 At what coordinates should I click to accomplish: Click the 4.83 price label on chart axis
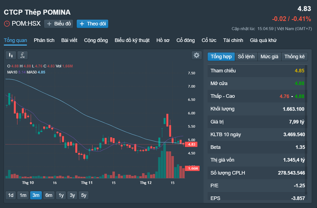point(191,144)
